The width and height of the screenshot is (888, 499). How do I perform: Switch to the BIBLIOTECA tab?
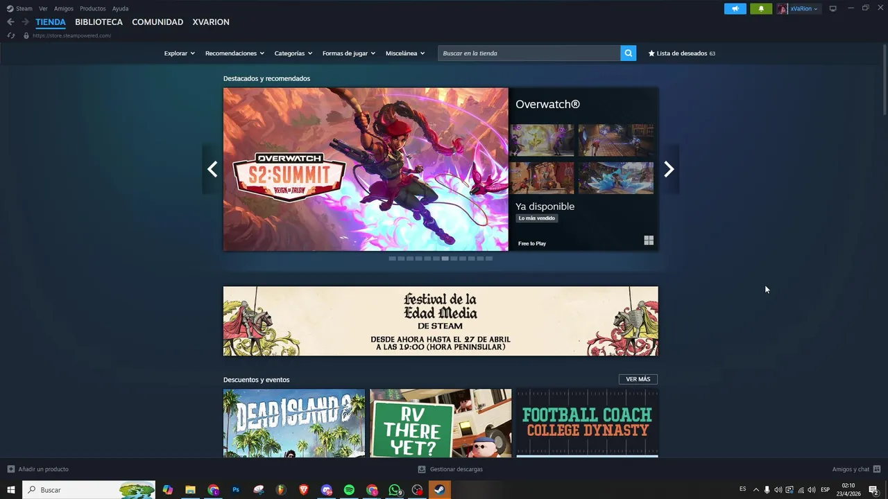99,22
